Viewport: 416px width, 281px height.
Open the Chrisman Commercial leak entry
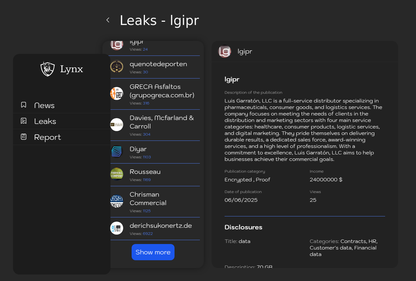(155, 202)
